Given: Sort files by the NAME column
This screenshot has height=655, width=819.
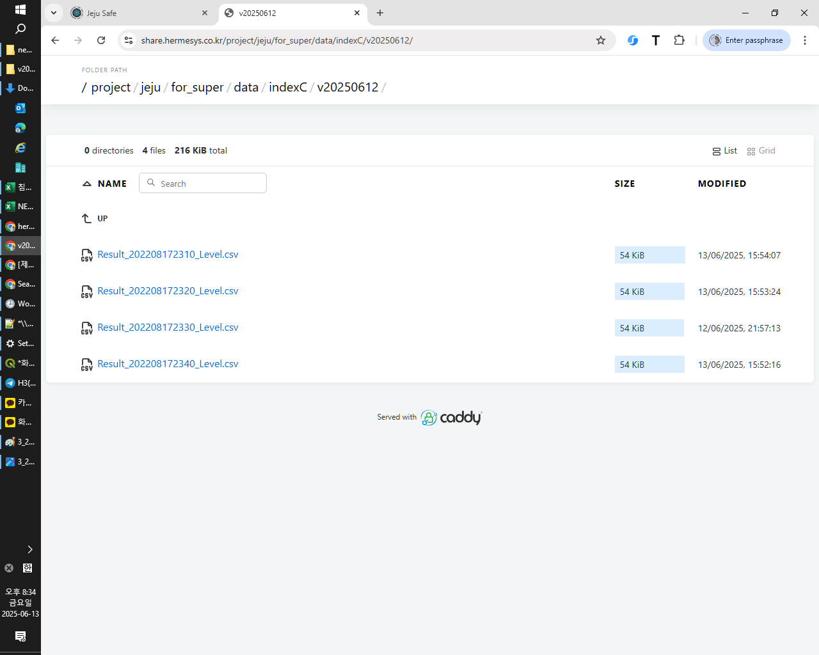Looking at the screenshot, I should [112, 184].
